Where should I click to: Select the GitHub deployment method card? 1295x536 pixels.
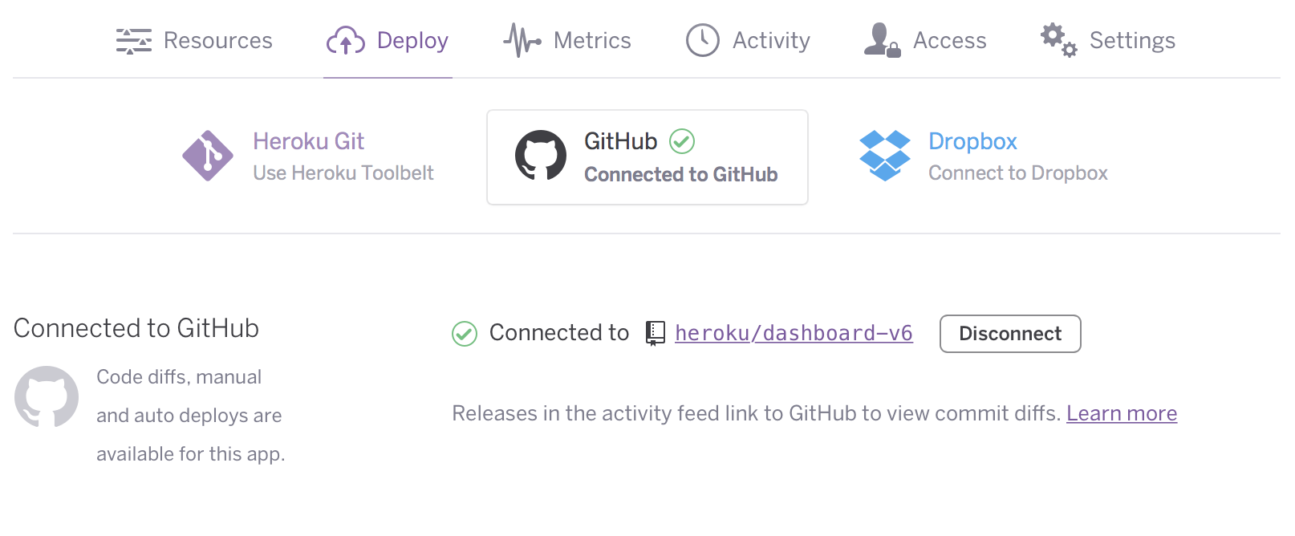point(647,156)
